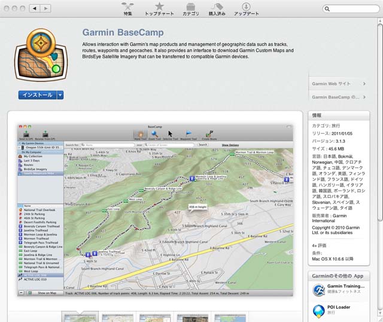Go back with the left arrow button

pyautogui.click(x=35, y=8)
